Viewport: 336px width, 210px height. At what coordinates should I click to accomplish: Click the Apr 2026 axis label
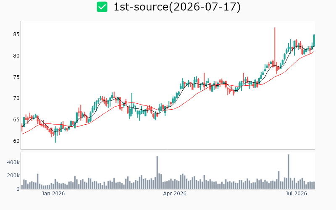175,194
